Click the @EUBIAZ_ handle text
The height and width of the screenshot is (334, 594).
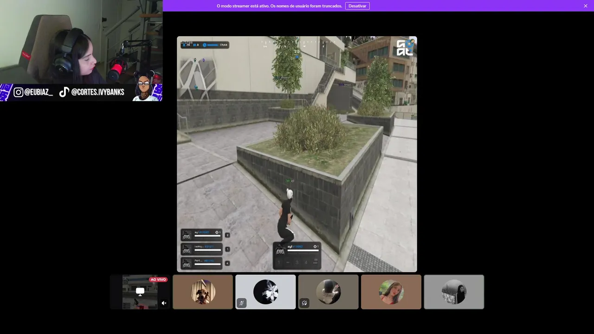pos(39,92)
